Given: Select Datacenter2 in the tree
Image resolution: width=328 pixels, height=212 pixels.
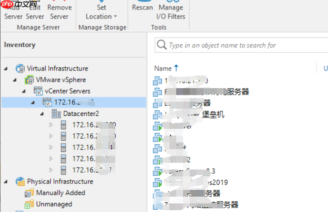Looking at the screenshot, I should click(81, 113).
